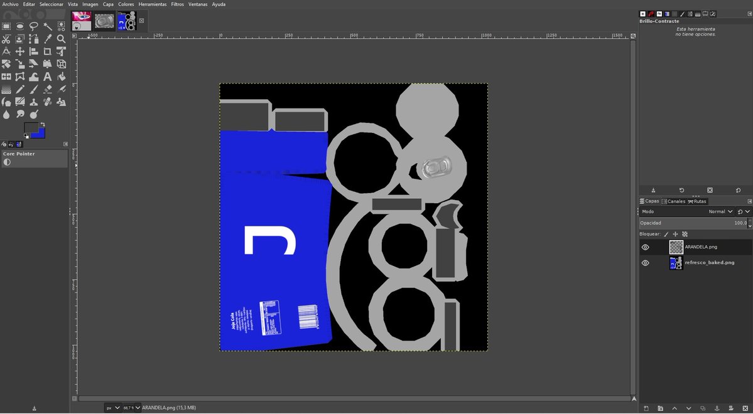
Task: Select the Ellipse Select tool
Action: click(19, 26)
